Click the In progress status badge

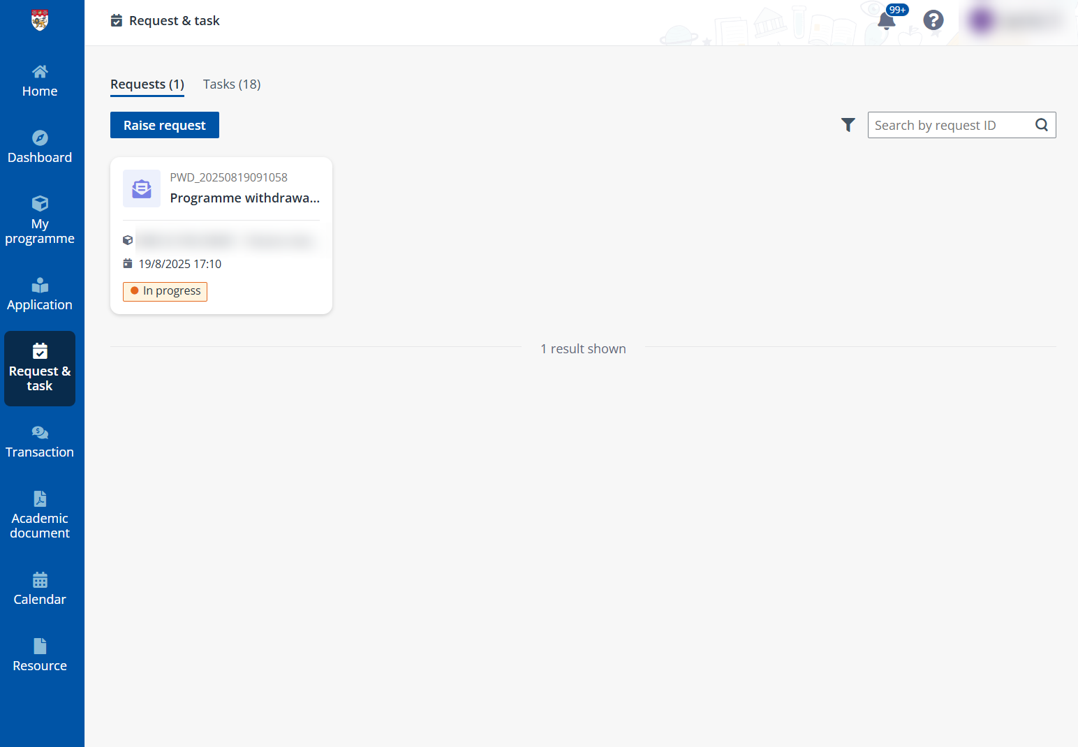[x=165, y=291]
